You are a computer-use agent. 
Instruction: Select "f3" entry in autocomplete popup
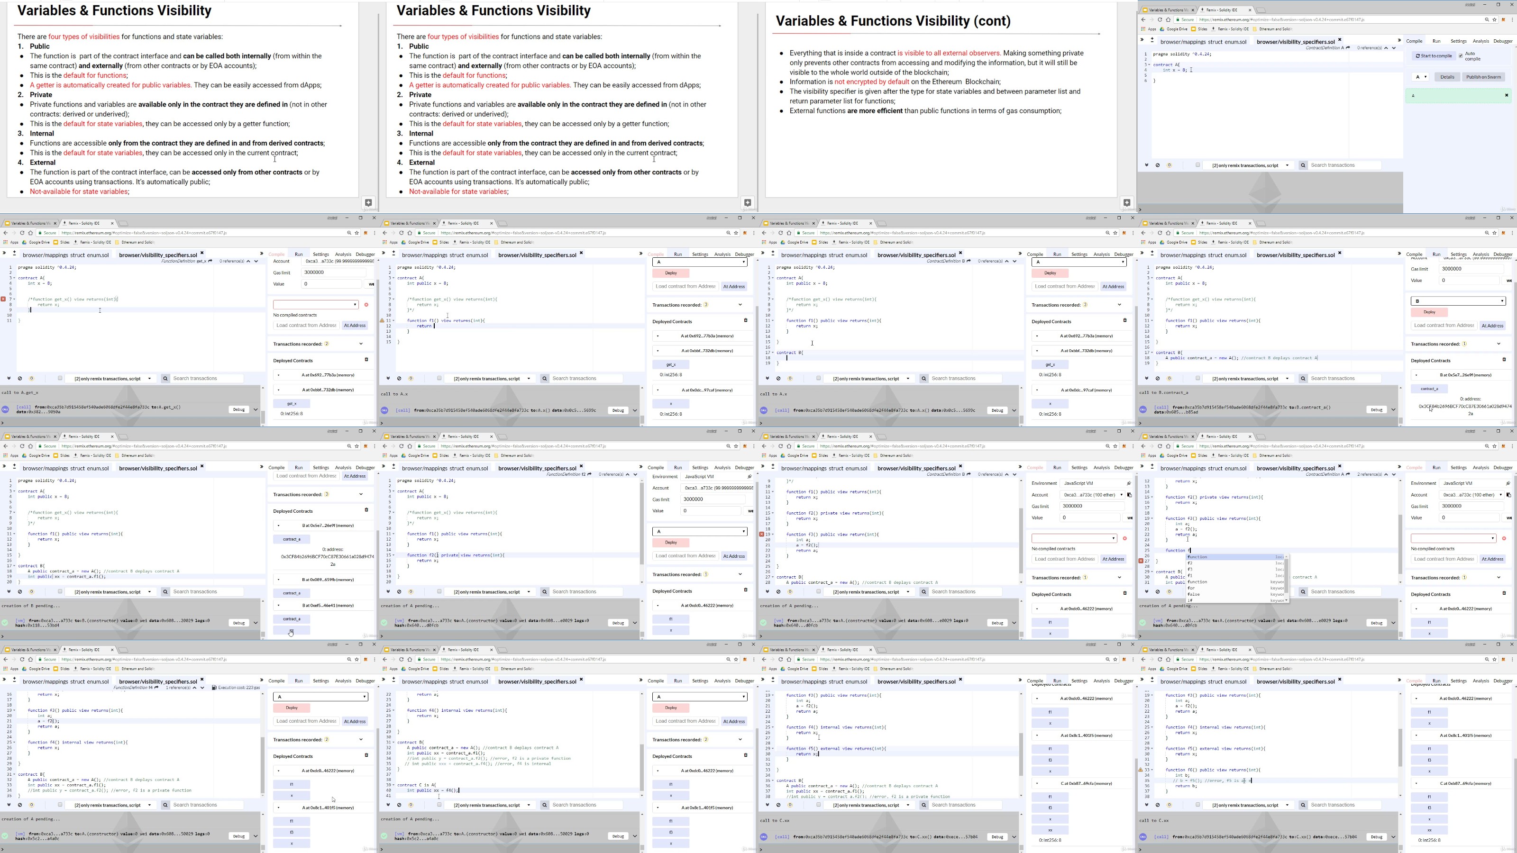tap(1190, 569)
